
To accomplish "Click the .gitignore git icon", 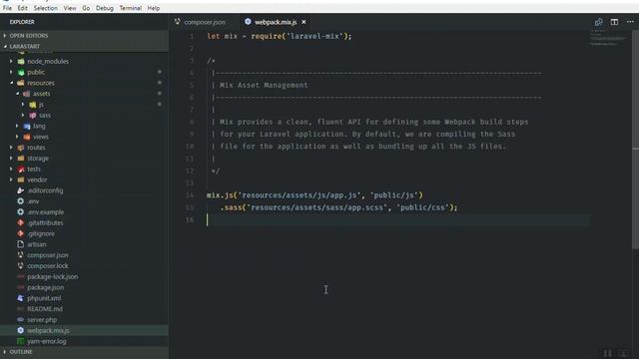I will 21,233.
